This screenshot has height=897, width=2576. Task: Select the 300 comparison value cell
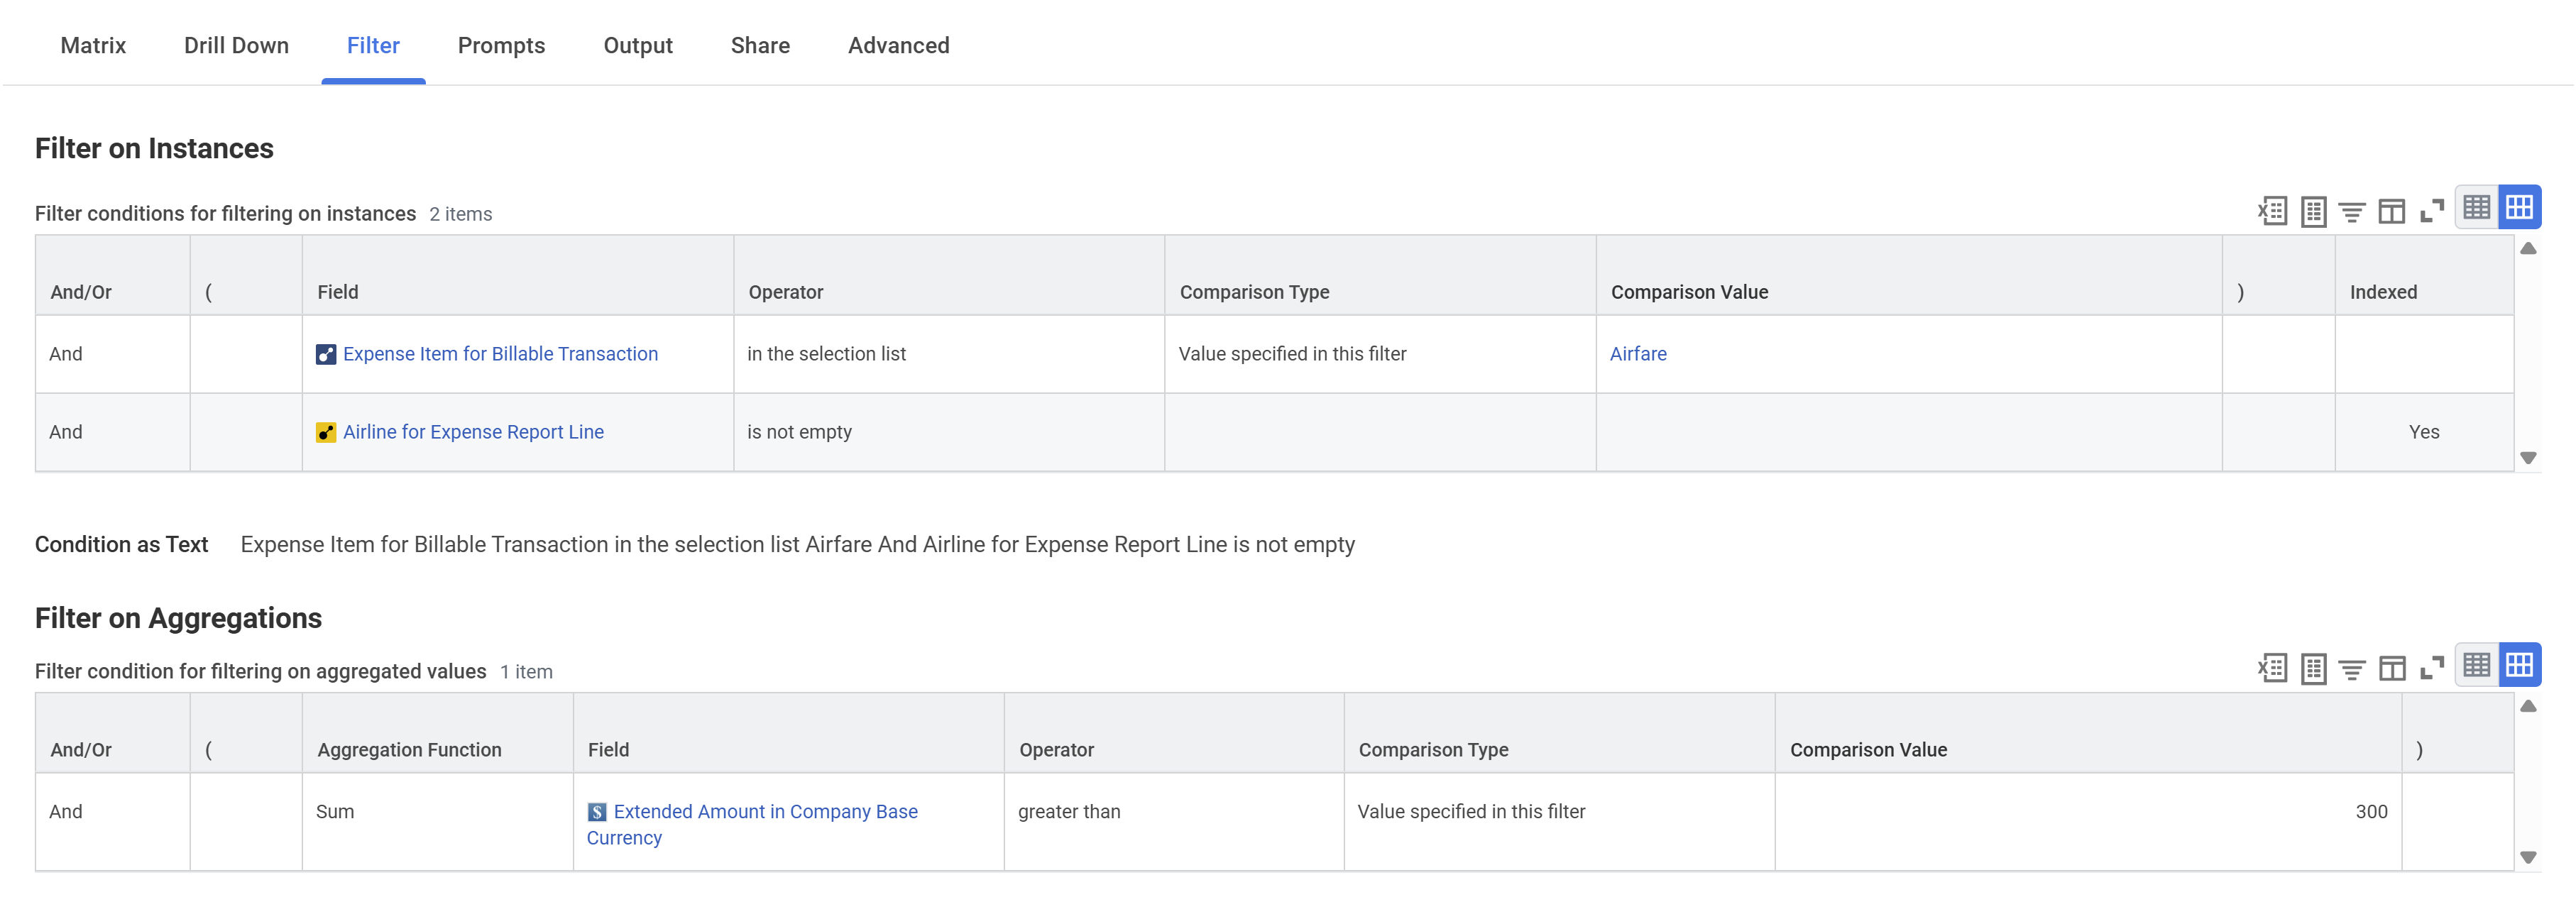[2088, 822]
